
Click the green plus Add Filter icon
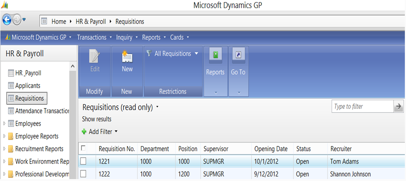(x=84, y=132)
